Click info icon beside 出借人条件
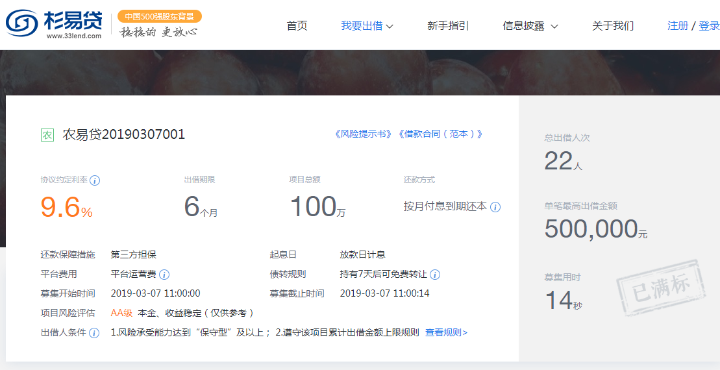Screen dimensions: 720x370 94,333
